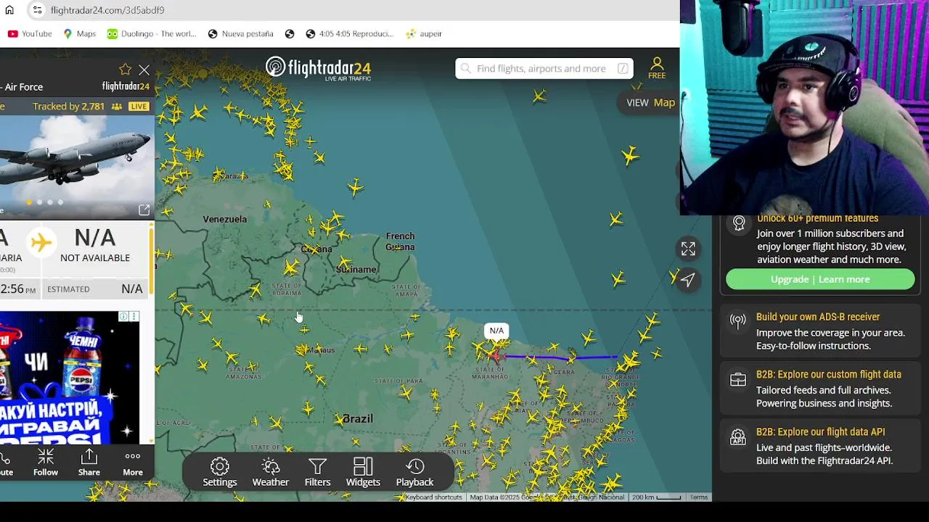Toggle fullscreen map view icon
The height and width of the screenshot is (522, 929).
(x=688, y=249)
